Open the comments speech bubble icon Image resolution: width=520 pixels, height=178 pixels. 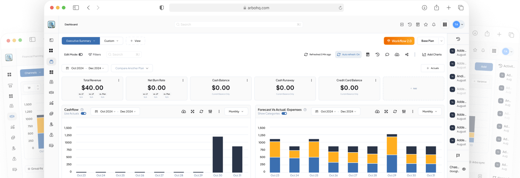coord(387,54)
